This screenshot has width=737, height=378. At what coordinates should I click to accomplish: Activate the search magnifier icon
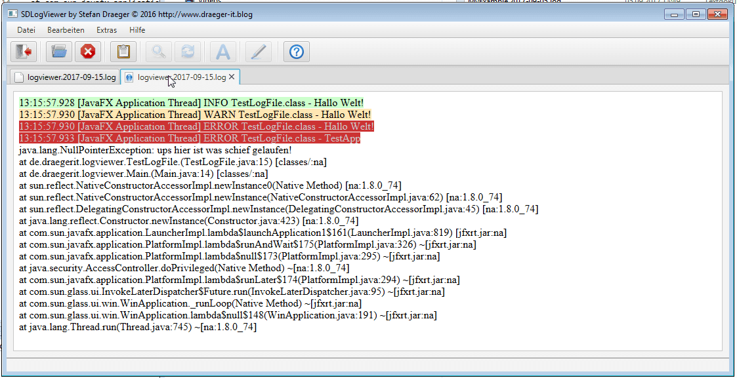158,51
